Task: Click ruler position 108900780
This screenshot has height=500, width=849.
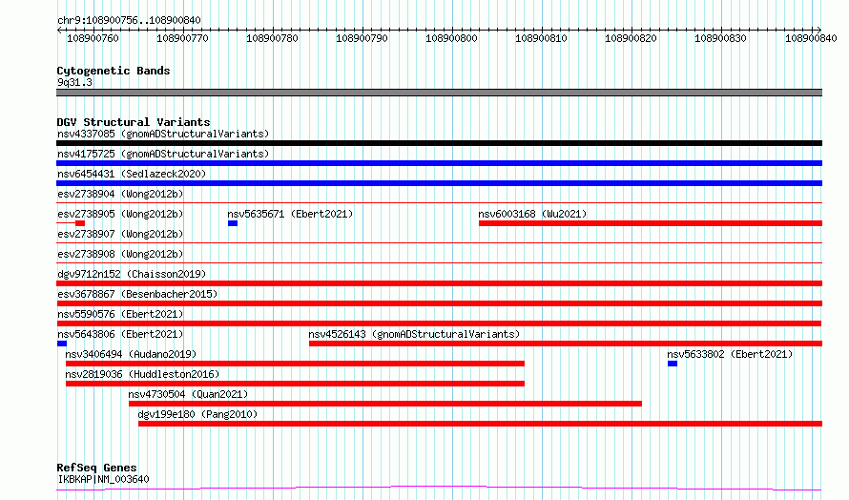Action: (273, 38)
